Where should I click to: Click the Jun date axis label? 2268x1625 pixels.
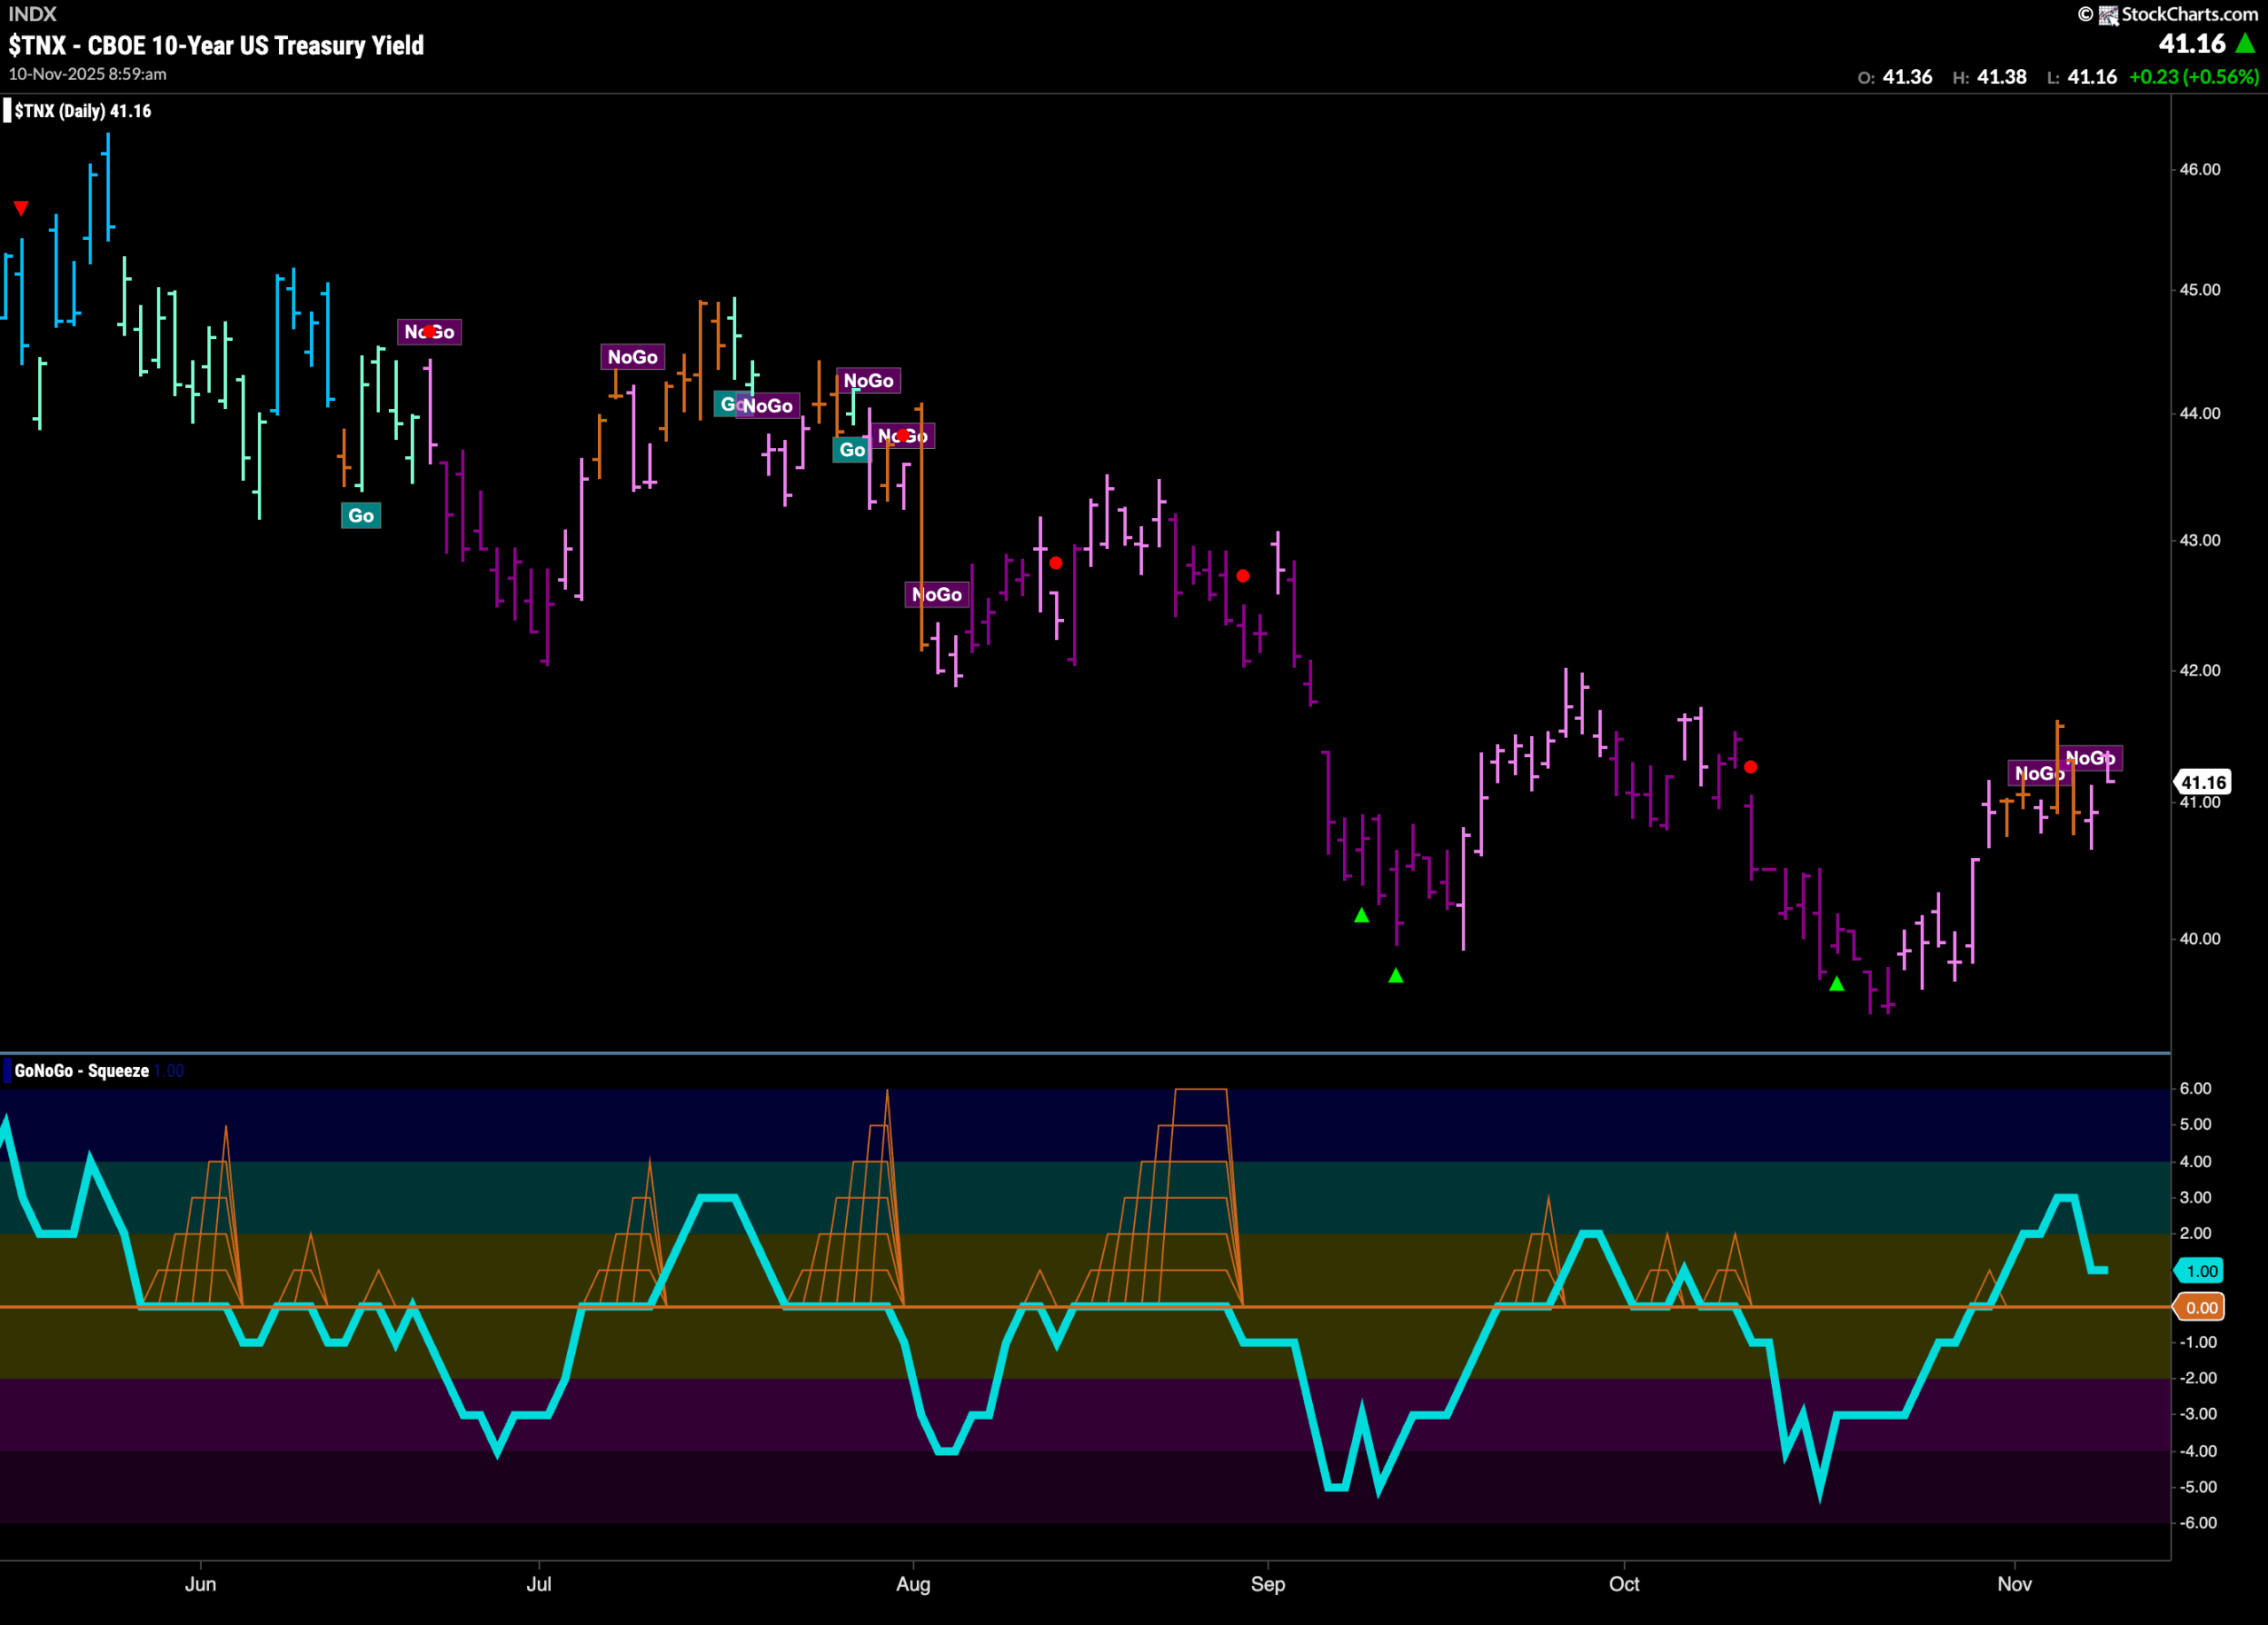(200, 1584)
